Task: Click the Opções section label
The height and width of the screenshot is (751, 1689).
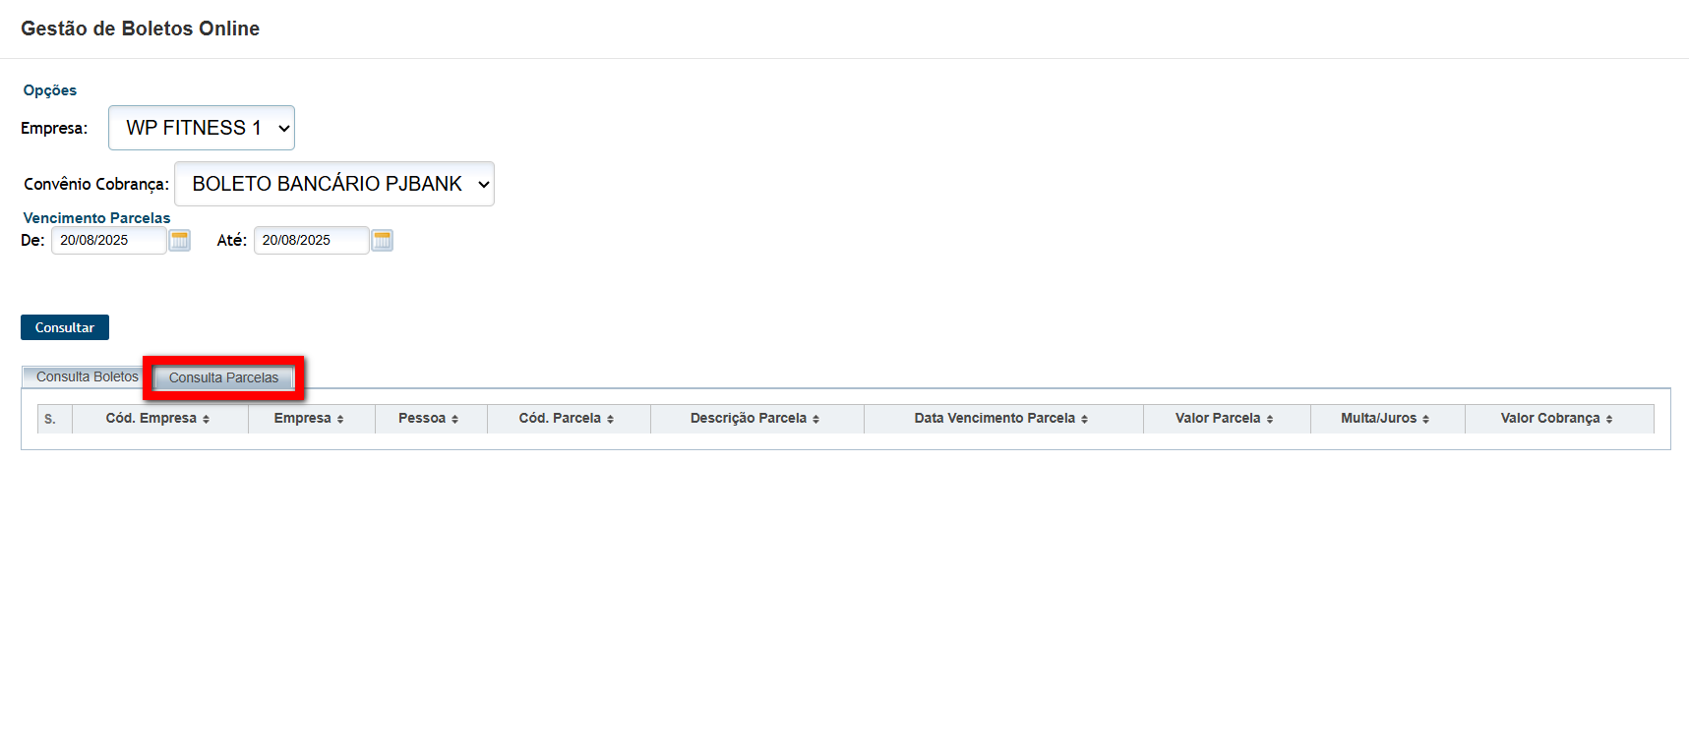Action: (50, 90)
